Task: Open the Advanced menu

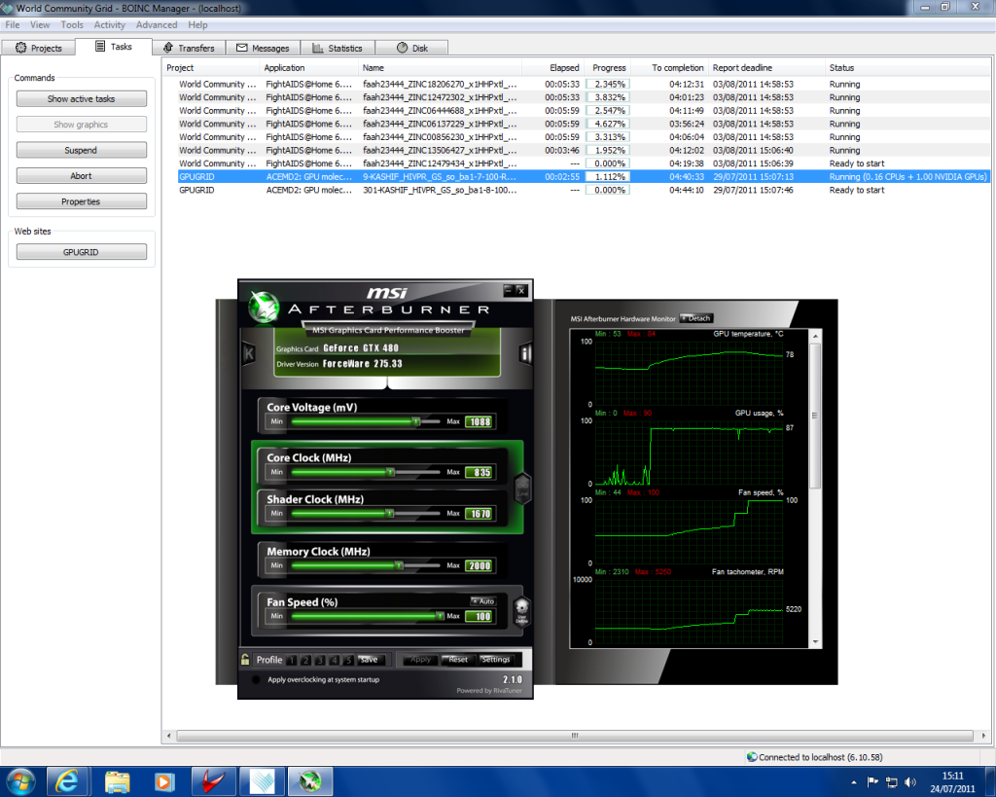Action: pos(157,24)
